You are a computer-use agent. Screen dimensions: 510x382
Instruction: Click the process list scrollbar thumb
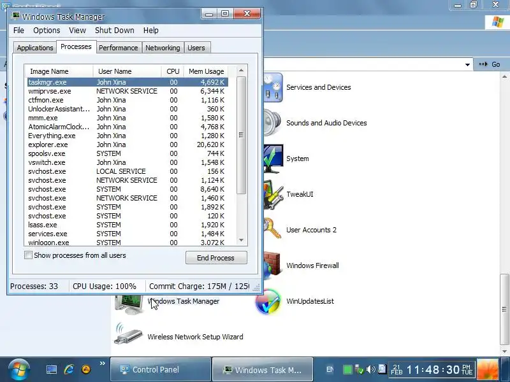[241, 135]
